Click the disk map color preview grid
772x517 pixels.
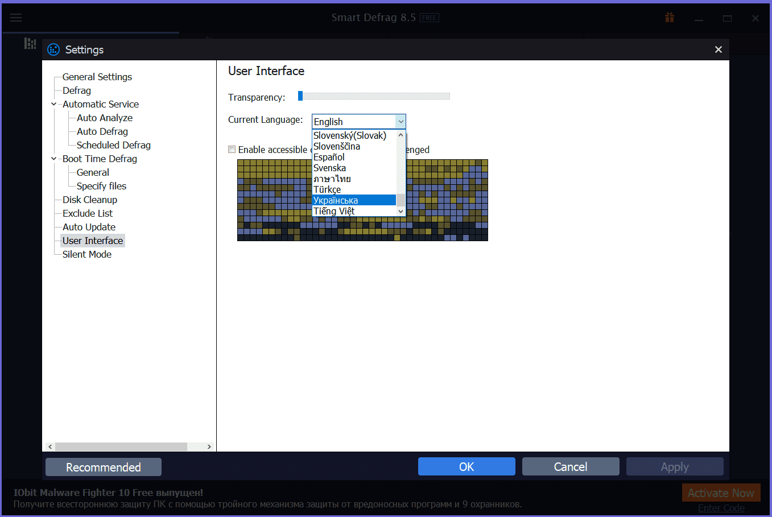[362, 200]
